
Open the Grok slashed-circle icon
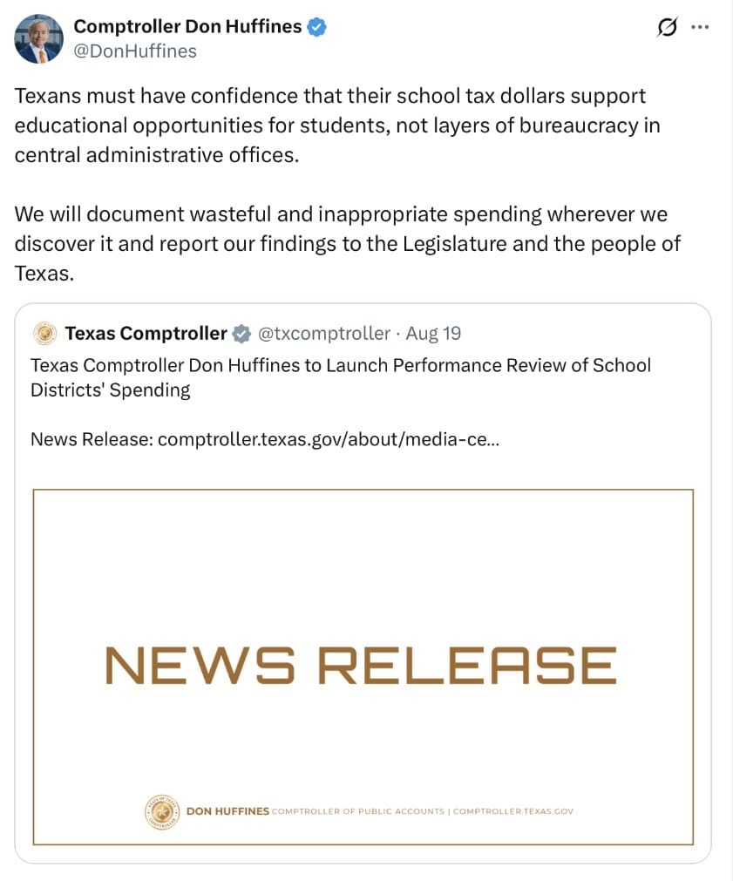[667, 26]
